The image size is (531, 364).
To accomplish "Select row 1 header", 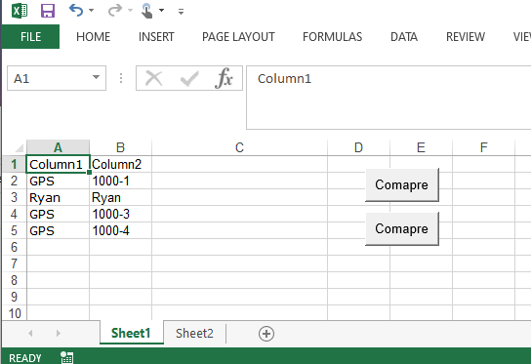I will (14, 164).
